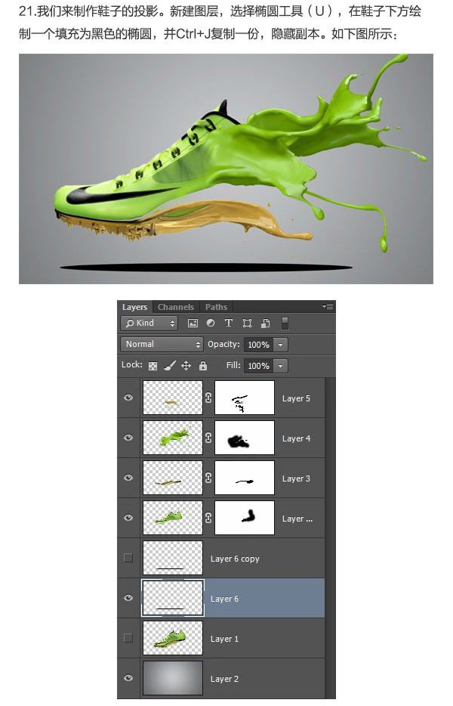Hide Layer 3 with eye icon
The image size is (453, 706).
tap(128, 478)
